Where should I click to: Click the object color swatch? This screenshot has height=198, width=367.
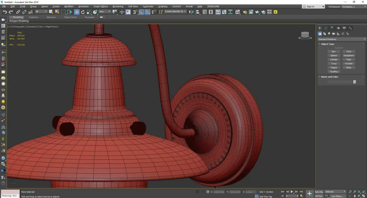(354, 82)
